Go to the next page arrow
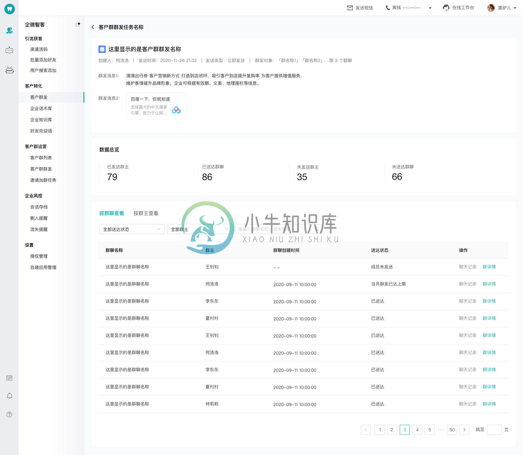523x455 pixels. [464, 430]
